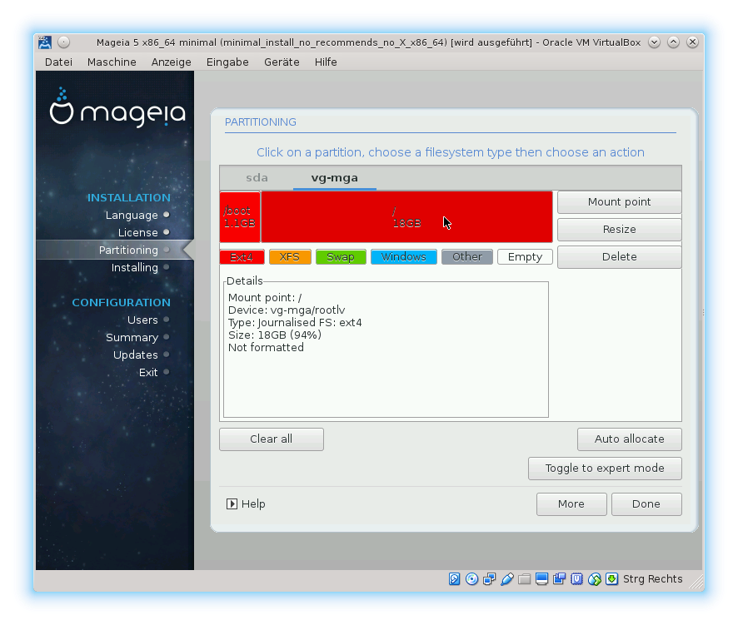Click the video capture status icon

tap(559, 579)
